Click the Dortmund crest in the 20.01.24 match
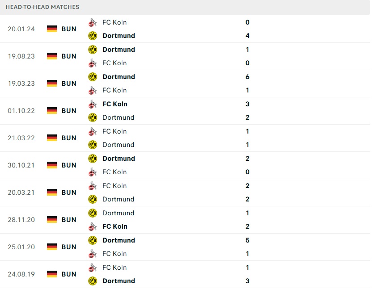The image size is (375, 289). pyautogui.click(x=93, y=36)
